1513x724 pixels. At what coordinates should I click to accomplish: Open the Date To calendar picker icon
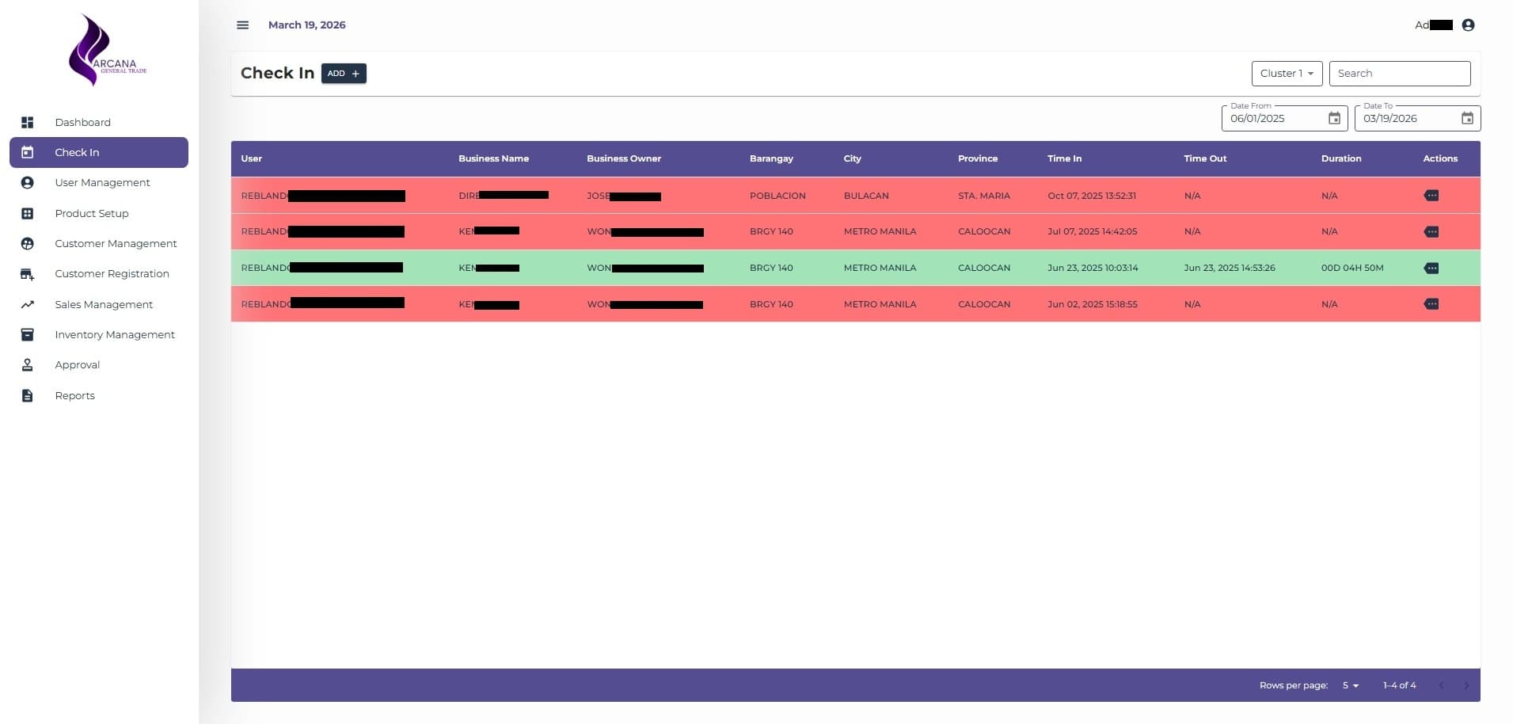(1467, 119)
